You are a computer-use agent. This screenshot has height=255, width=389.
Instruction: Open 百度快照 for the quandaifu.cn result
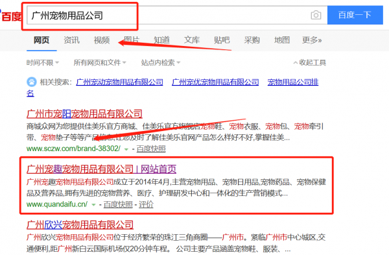[x=118, y=204]
